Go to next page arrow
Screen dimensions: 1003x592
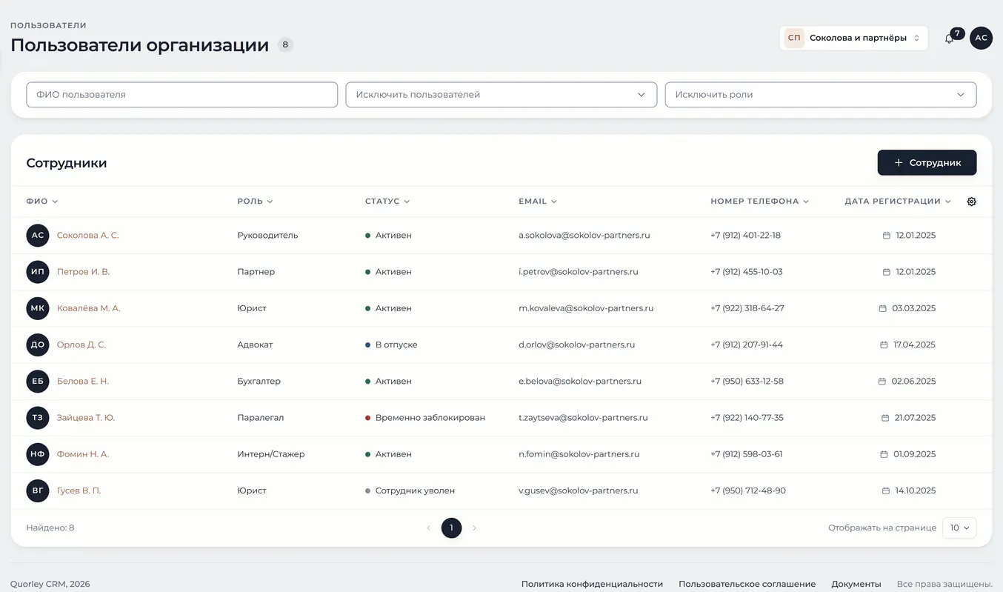(x=475, y=528)
